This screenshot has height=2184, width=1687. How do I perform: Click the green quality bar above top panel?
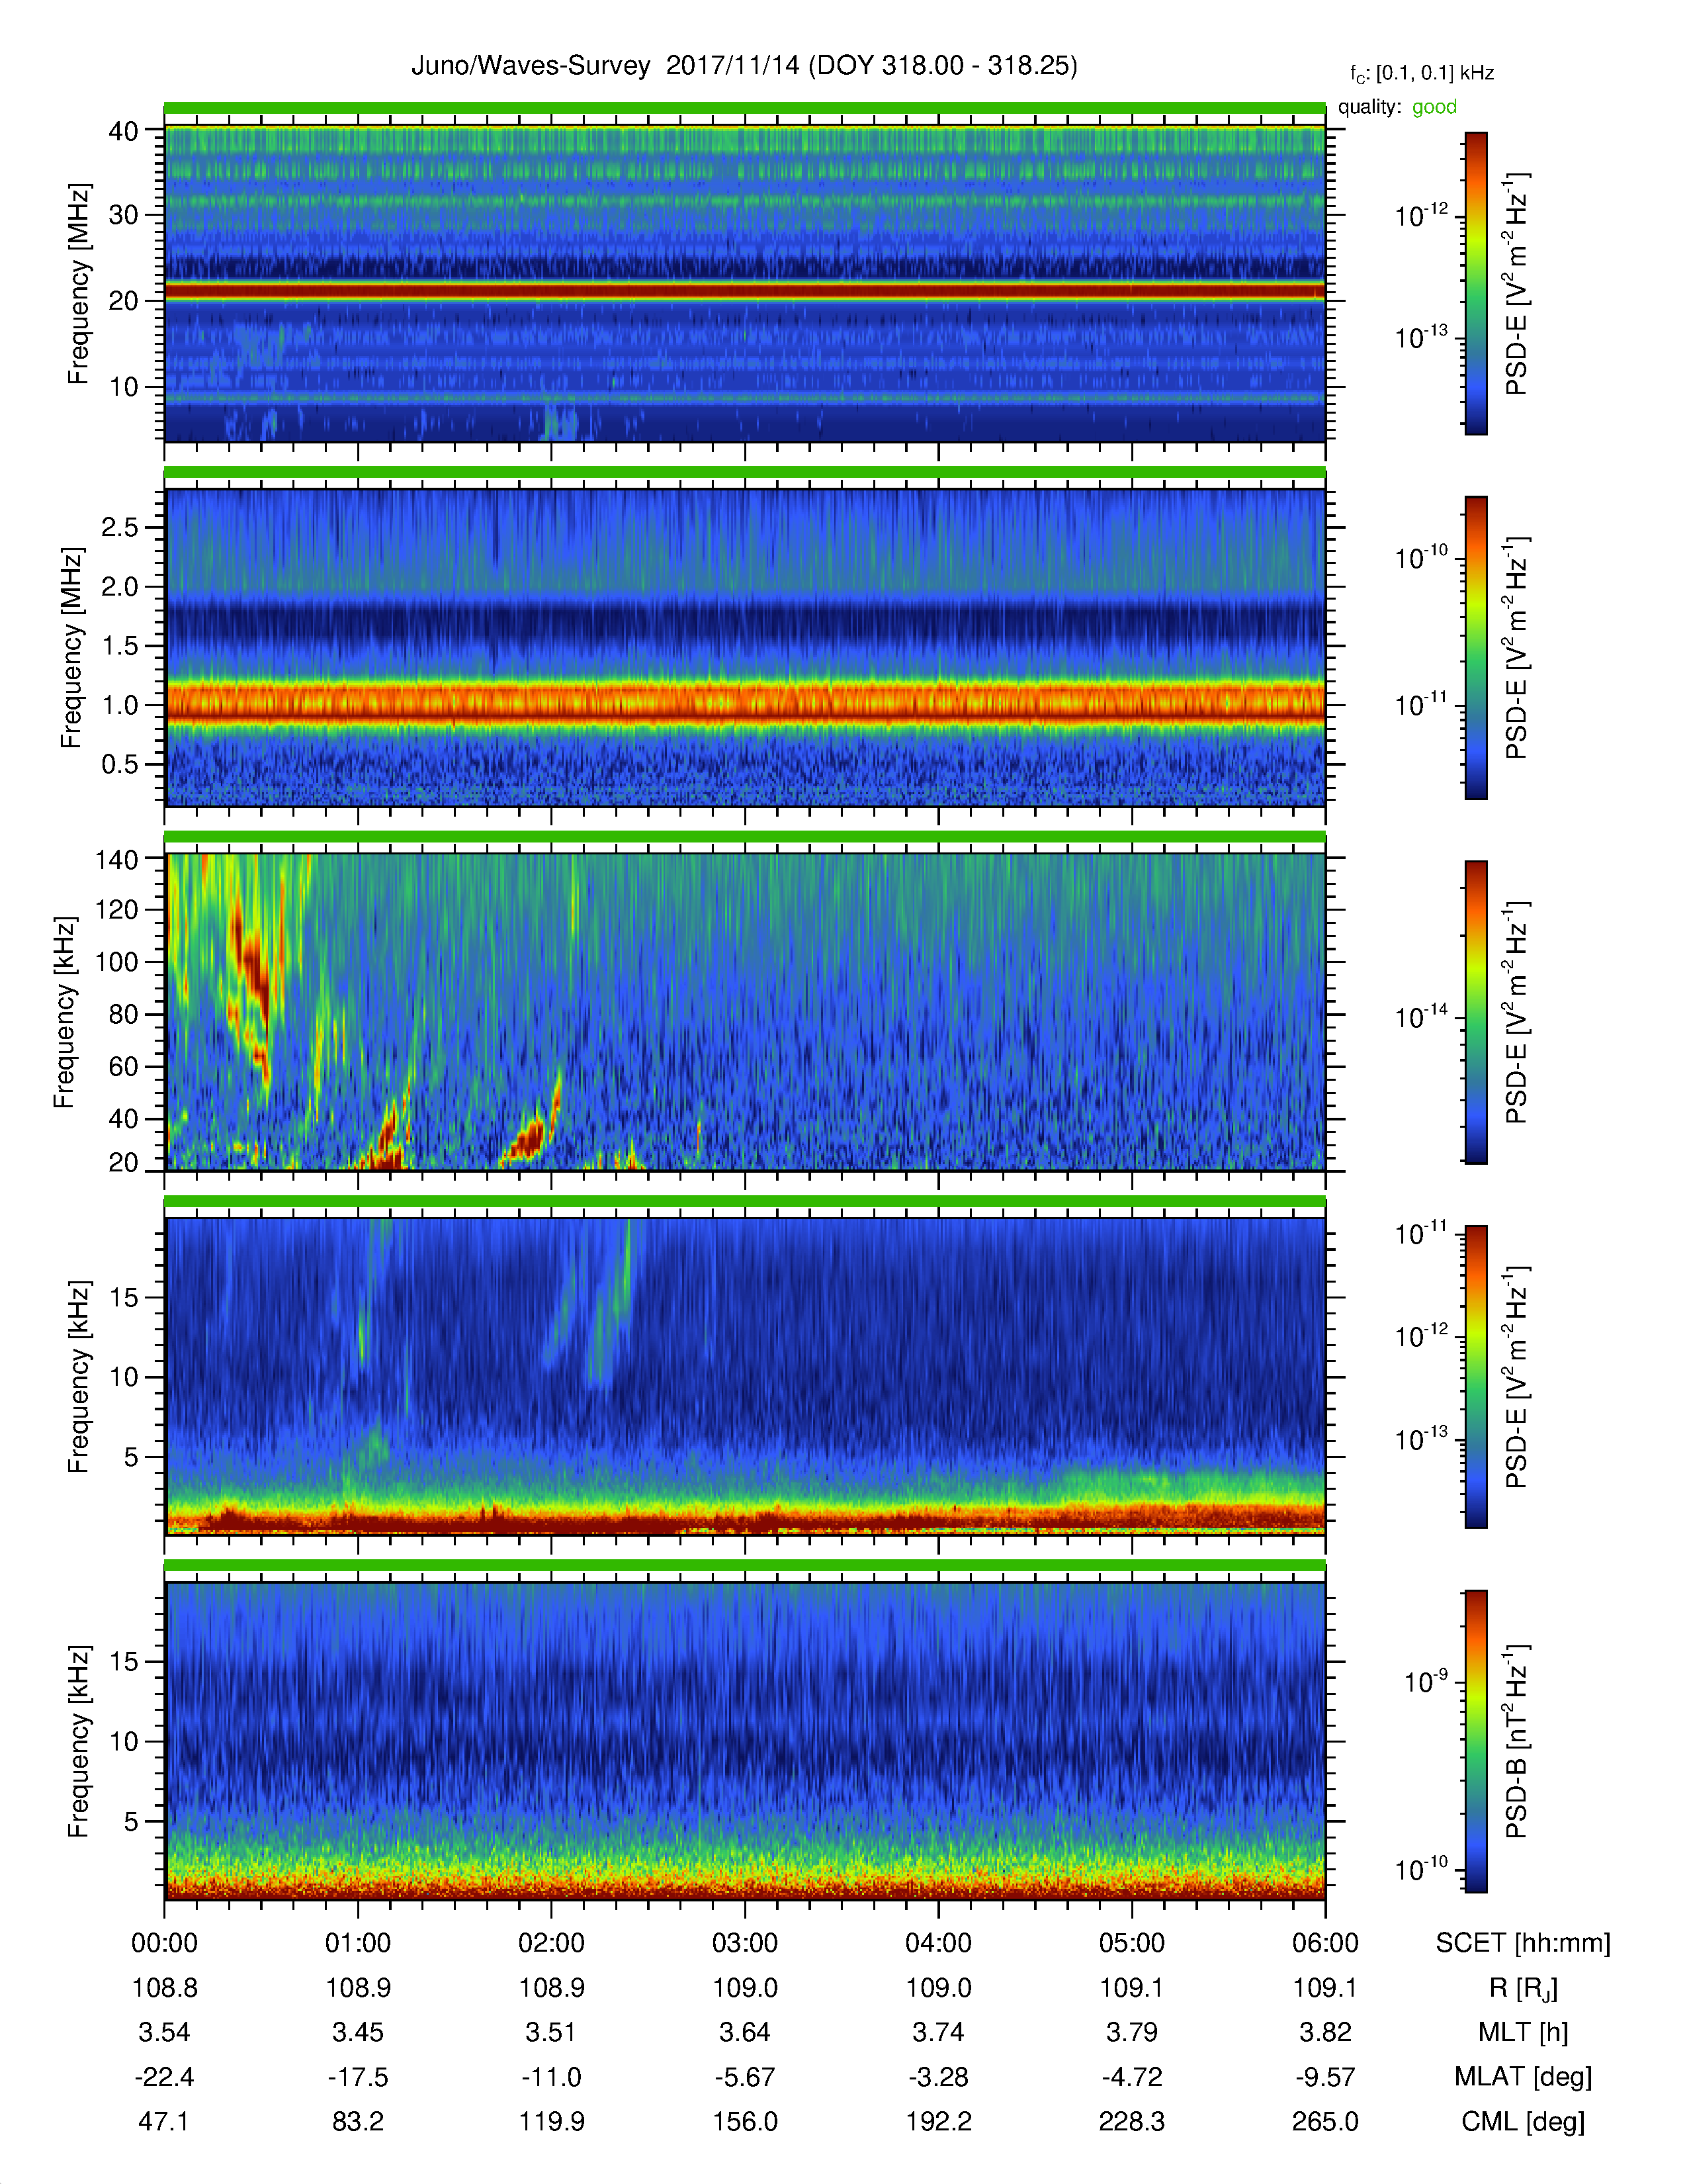click(x=744, y=108)
